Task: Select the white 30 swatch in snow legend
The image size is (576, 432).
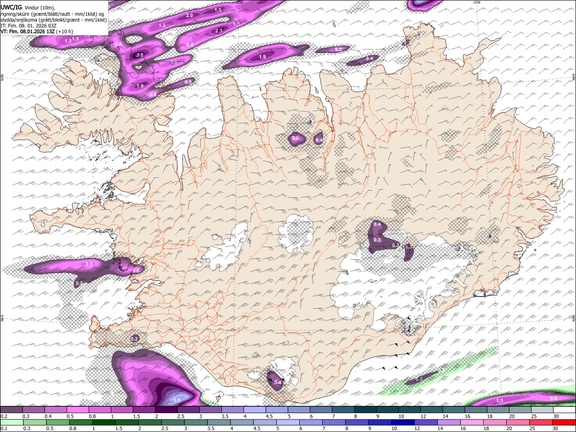Action: pyautogui.click(x=563, y=410)
